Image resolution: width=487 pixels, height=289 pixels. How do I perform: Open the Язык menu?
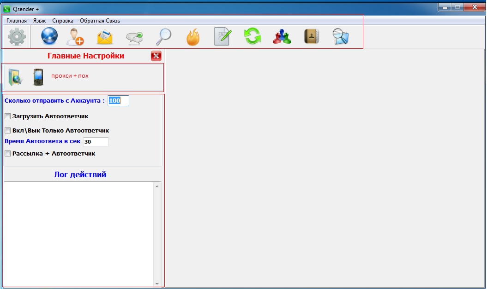coord(39,21)
